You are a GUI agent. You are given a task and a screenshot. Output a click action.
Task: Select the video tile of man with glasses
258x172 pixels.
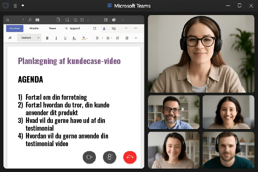(174, 112)
